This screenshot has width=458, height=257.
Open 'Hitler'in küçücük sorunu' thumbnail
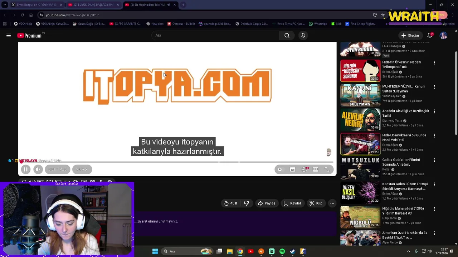pyautogui.click(x=360, y=71)
